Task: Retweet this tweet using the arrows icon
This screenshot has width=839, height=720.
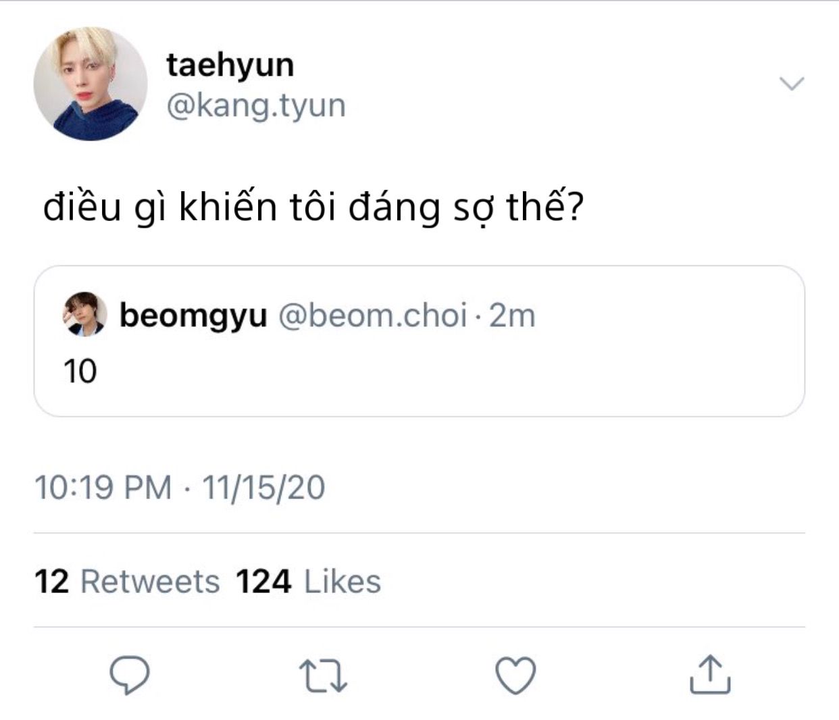Action: pos(323,676)
